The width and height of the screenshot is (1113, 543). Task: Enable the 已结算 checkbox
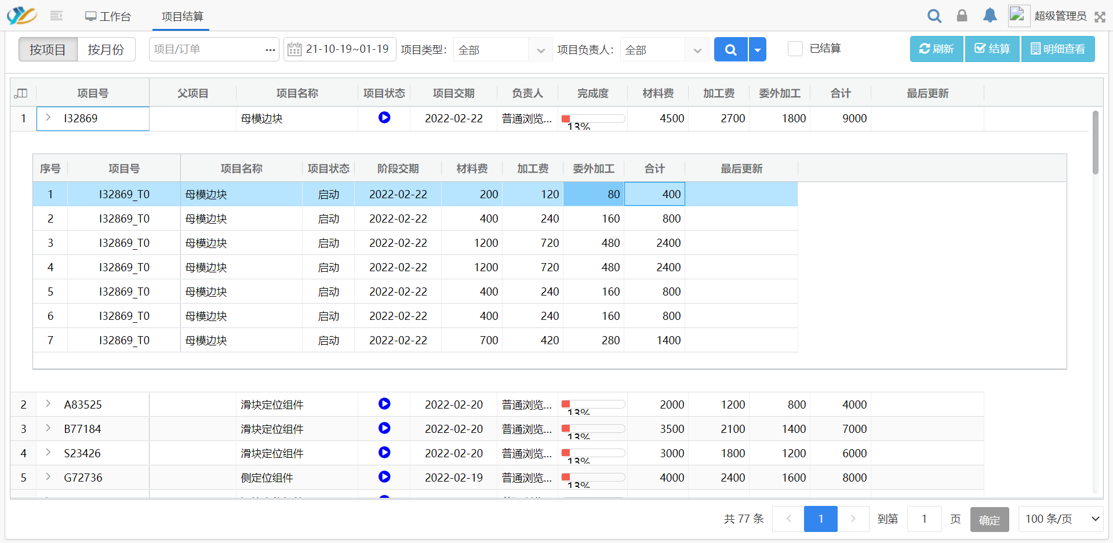pyautogui.click(x=795, y=49)
